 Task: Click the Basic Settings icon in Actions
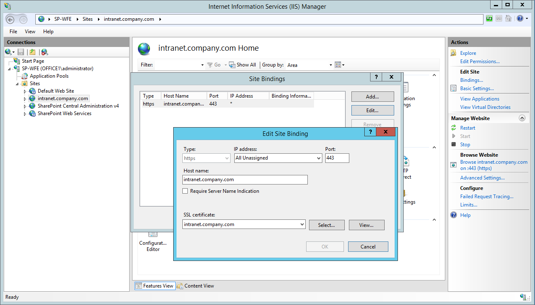[x=453, y=89]
